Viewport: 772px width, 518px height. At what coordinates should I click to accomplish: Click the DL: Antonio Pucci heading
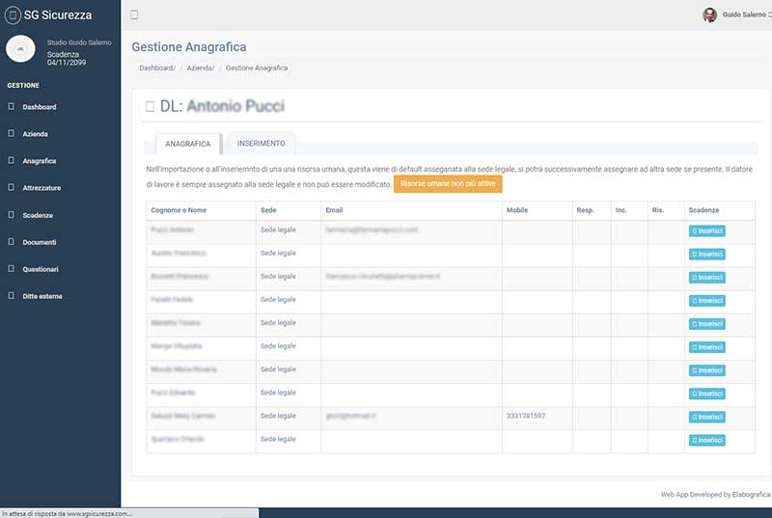223,106
